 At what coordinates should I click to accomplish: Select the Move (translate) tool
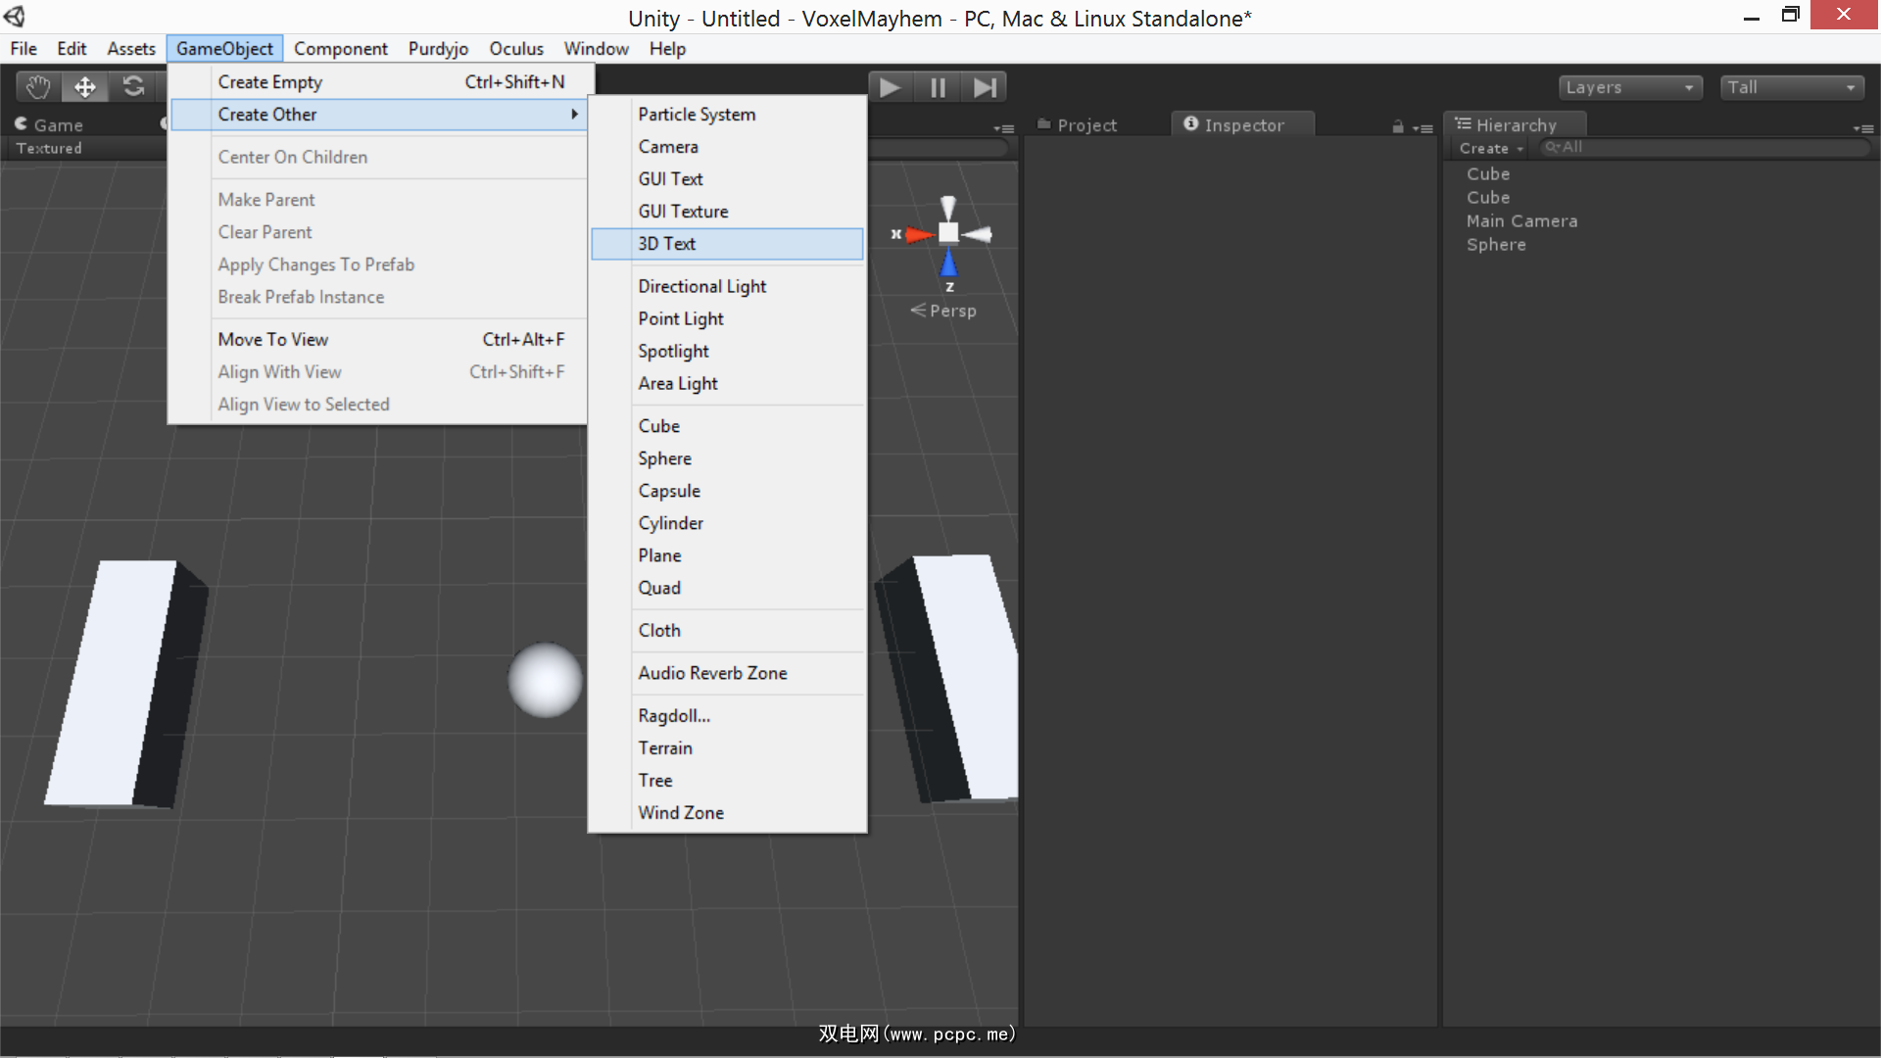(x=85, y=87)
